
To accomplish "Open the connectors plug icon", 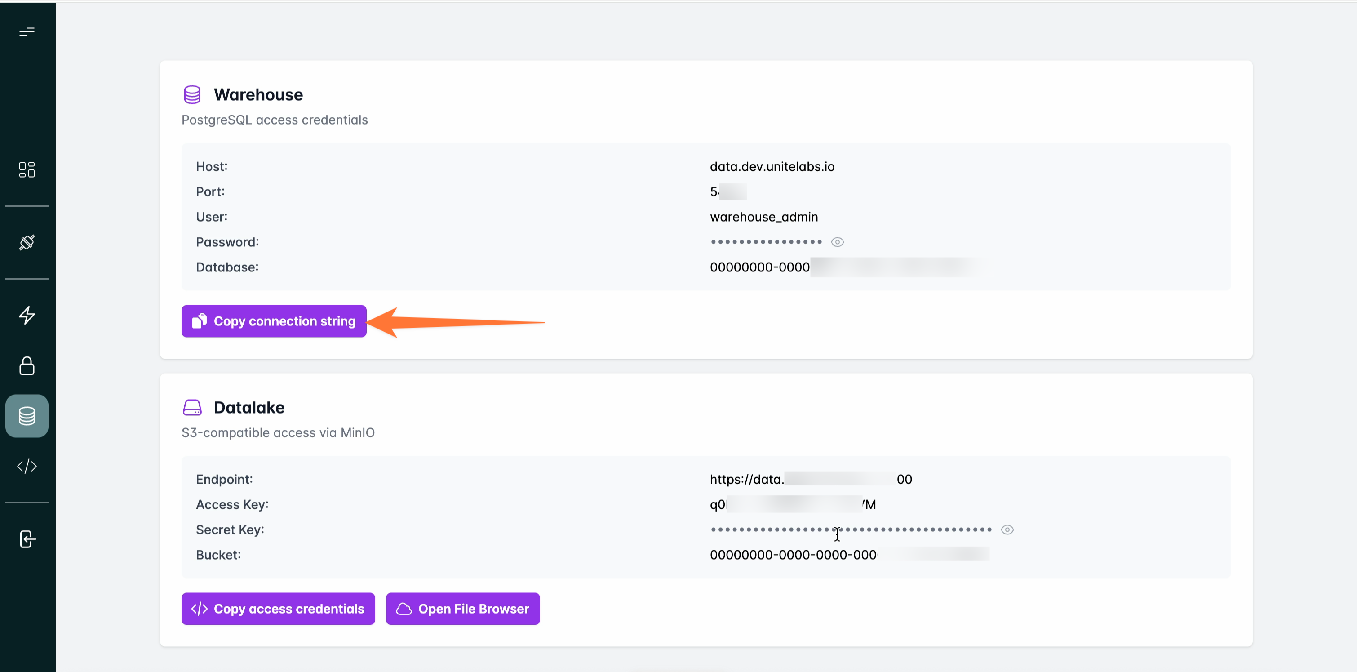I will 27,242.
